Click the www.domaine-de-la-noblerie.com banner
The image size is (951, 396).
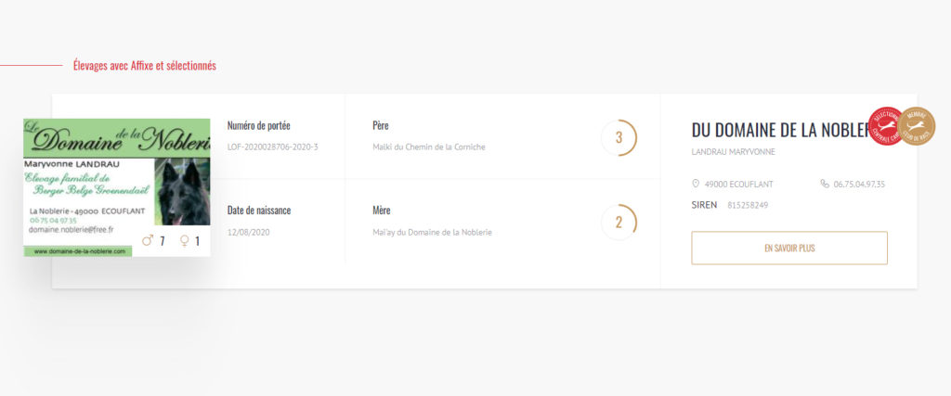click(78, 251)
